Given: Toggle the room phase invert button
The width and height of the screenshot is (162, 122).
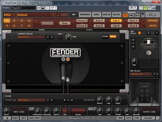Looking at the screenshot, I should click(x=72, y=100).
